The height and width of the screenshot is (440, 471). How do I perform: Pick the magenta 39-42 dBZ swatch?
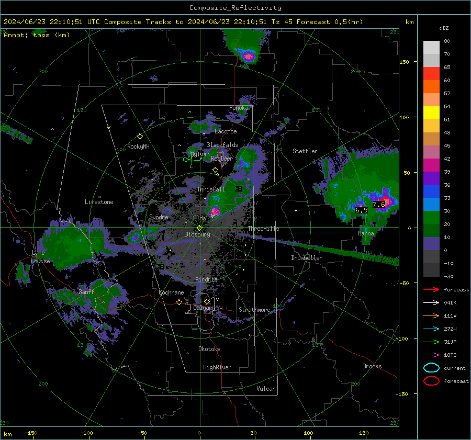[x=431, y=165]
